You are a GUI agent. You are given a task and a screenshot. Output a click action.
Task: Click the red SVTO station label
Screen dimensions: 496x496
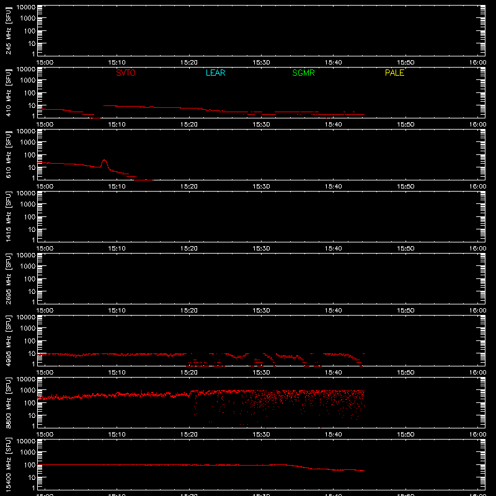tap(126, 73)
